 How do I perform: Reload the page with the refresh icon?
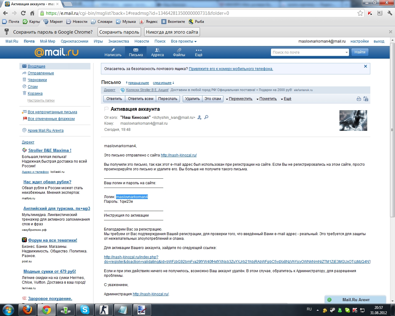click(23, 13)
